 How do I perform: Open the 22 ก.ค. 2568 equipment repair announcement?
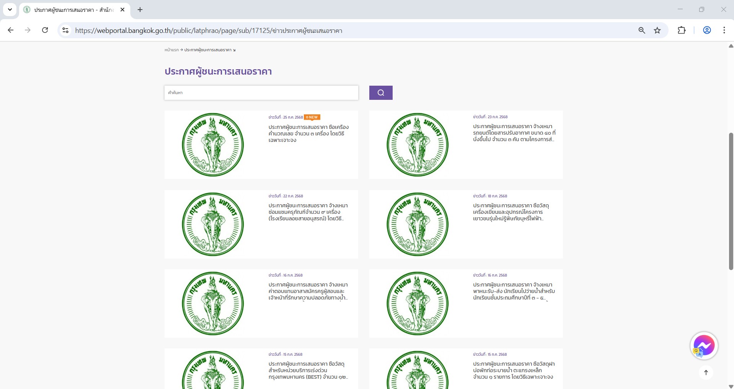pyautogui.click(x=308, y=212)
